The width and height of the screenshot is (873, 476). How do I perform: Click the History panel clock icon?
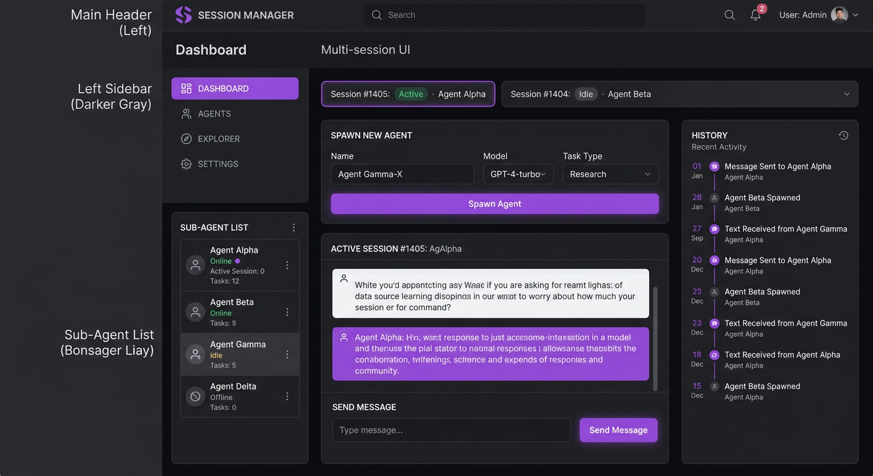[x=843, y=135]
